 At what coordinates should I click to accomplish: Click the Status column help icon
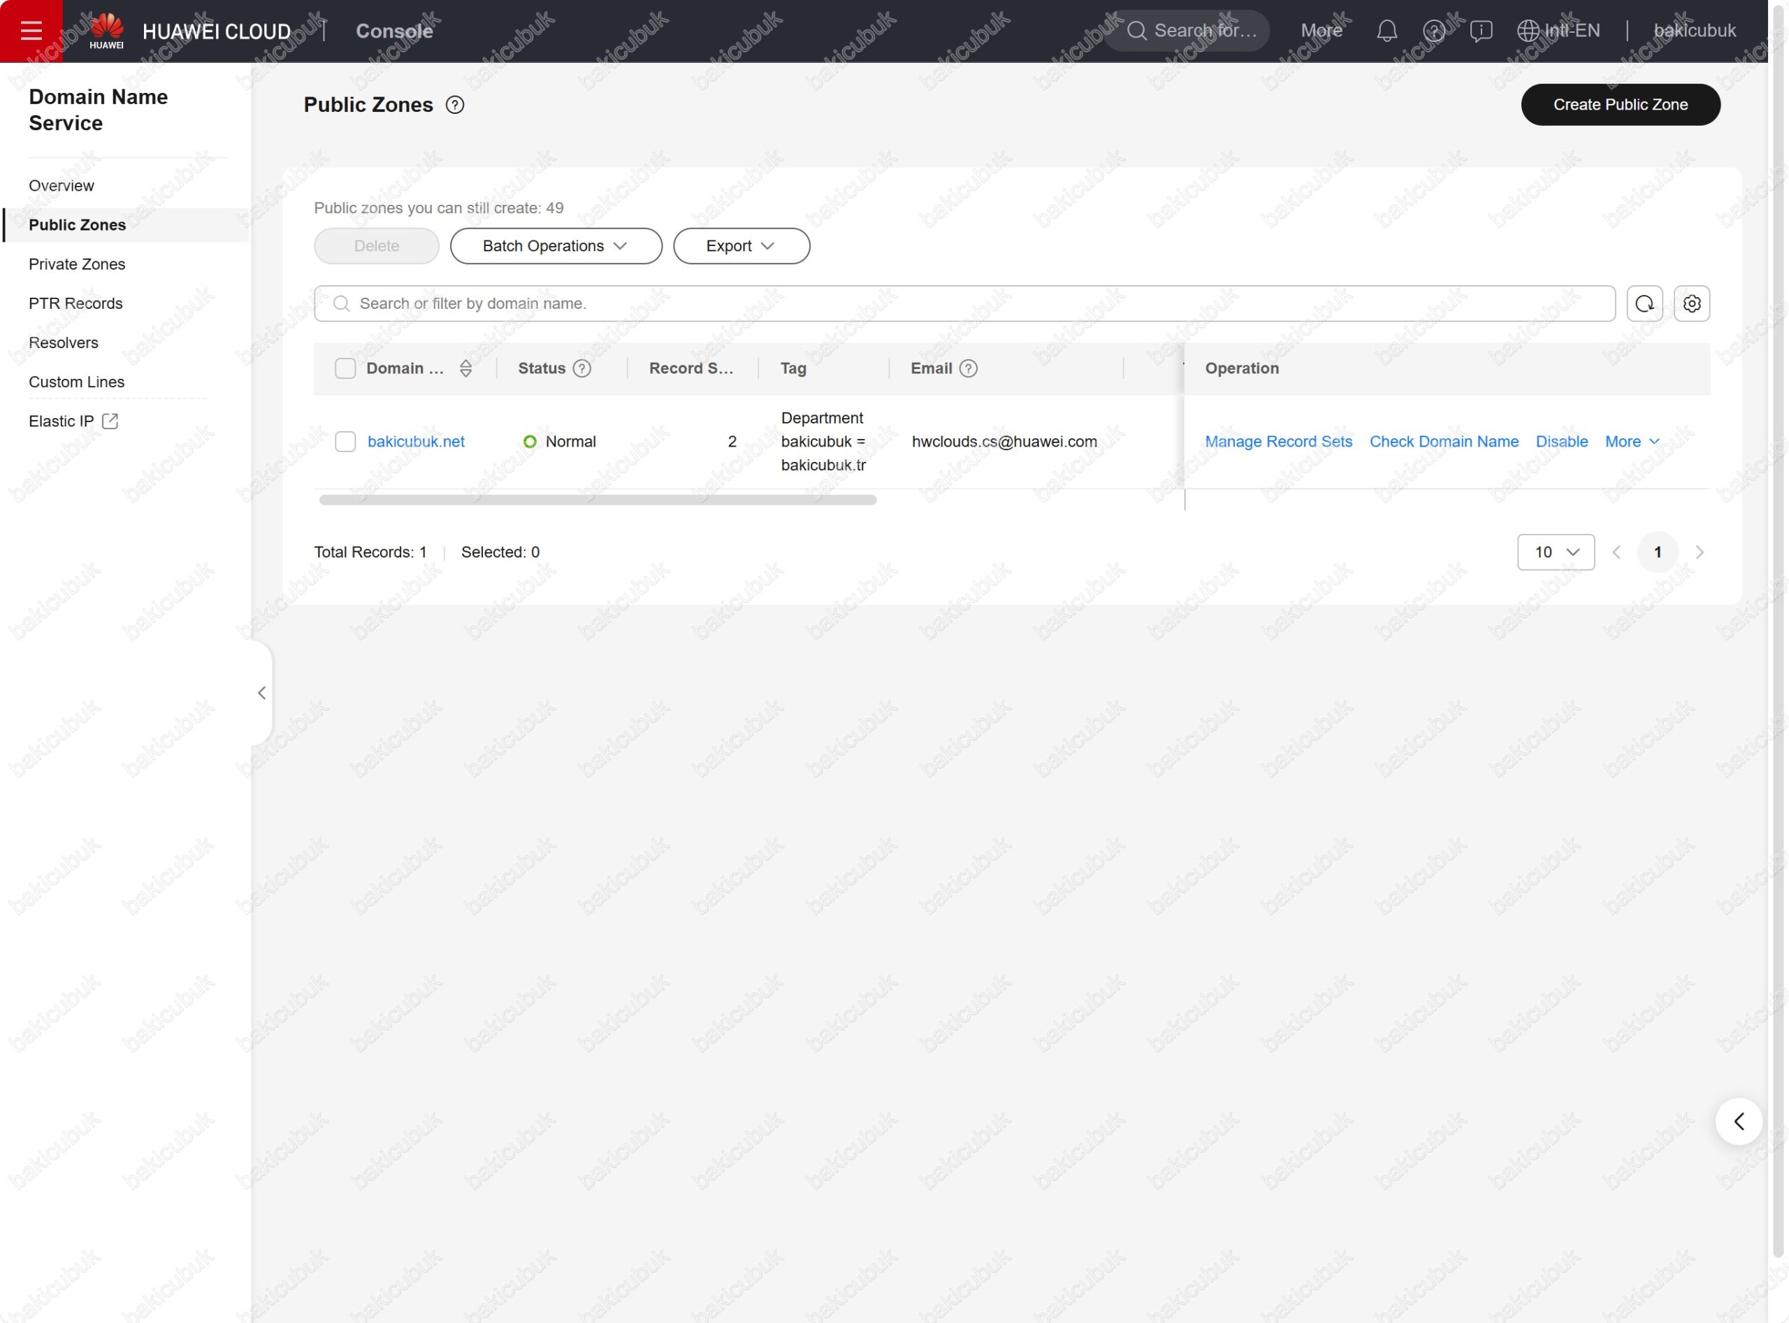(x=582, y=368)
